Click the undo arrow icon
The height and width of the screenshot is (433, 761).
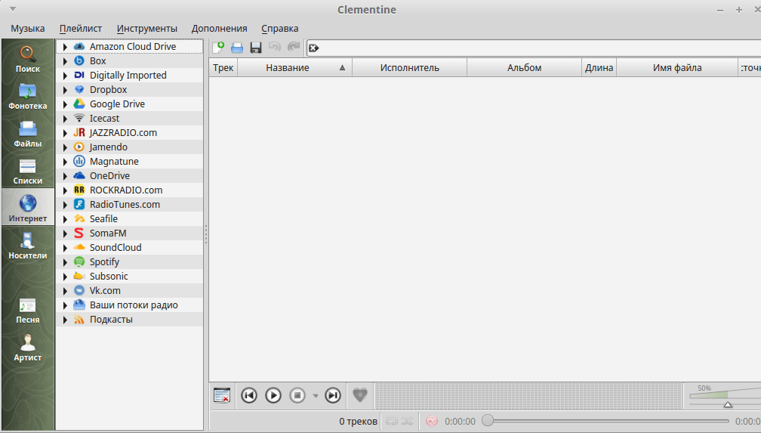point(275,47)
